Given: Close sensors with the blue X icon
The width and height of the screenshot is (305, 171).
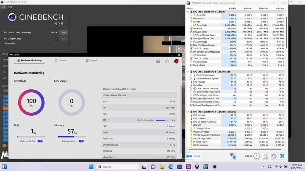Looking at the screenshot, I should pyautogui.click(x=282, y=156).
